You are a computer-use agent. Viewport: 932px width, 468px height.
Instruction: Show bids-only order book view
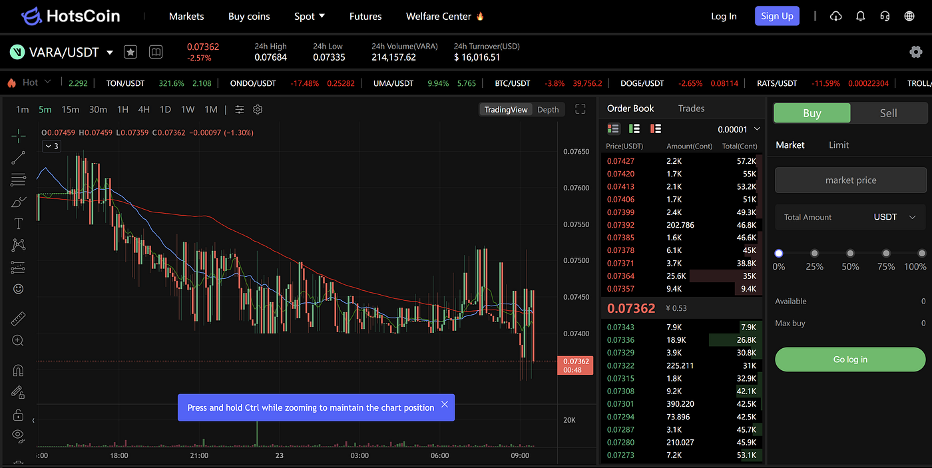[634, 128]
